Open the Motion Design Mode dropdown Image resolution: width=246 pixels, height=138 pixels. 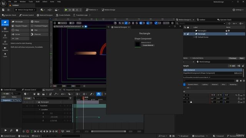pyautogui.click(x=25, y=10)
